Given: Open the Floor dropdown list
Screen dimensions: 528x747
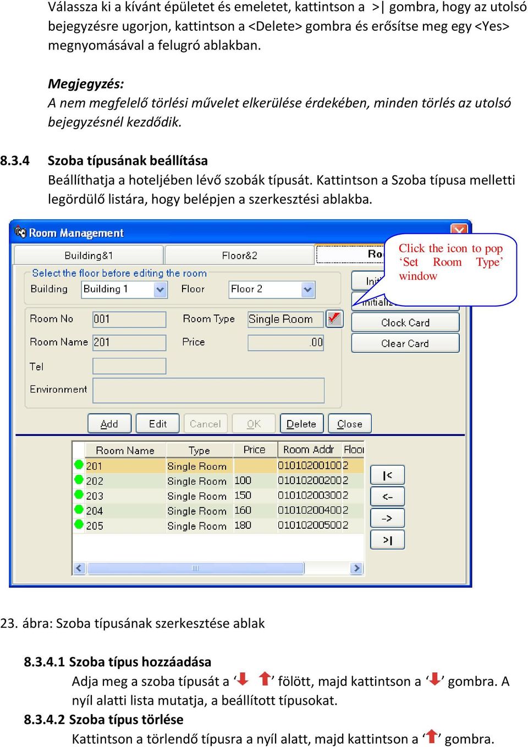Looking at the screenshot, I should [308, 289].
